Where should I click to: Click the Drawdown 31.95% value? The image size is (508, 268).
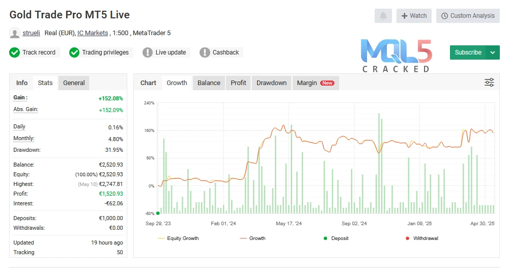click(114, 150)
